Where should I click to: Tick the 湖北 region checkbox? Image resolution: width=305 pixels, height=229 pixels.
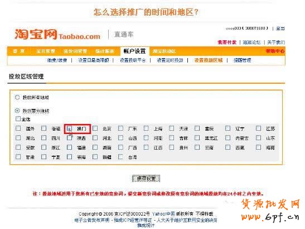click(18, 138)
